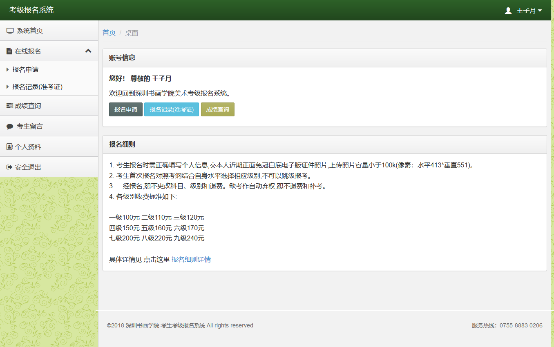Choose 安全退出 in the sidebar
The height and width of the screenshot is (347, 554).
click(49, 167)
